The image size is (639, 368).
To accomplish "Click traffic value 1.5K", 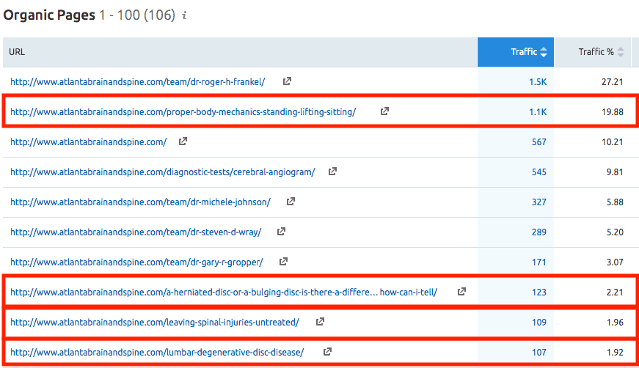I will click(538, 82).
